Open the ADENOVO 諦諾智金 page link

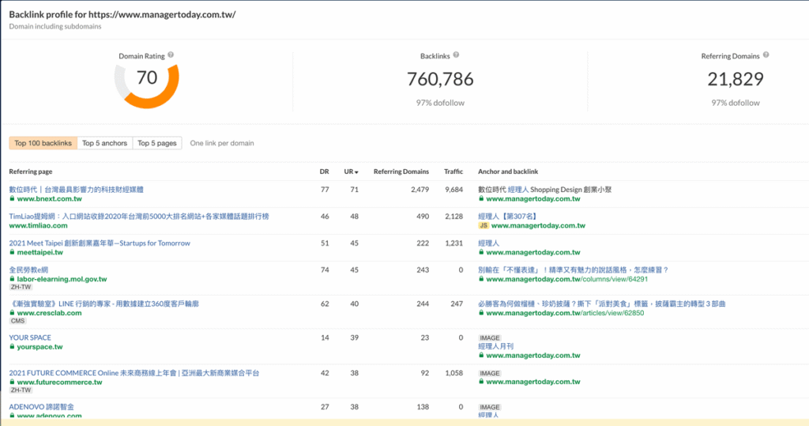point(41,407)
